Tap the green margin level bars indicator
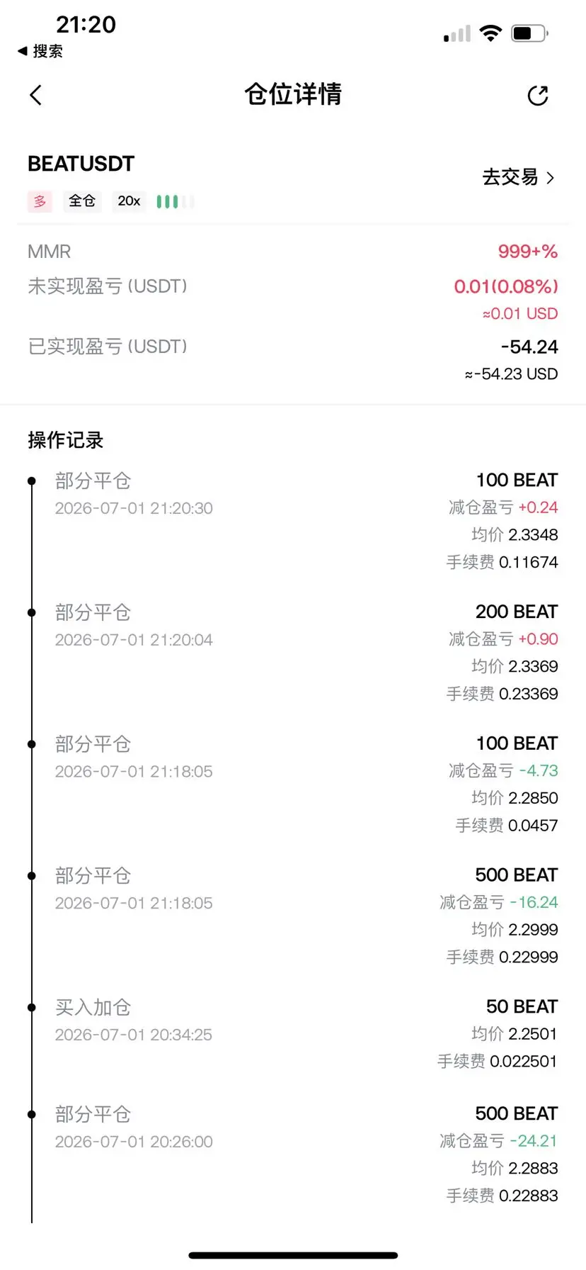The width and height of the screenshot is (586, 1270). click(175, 201)
